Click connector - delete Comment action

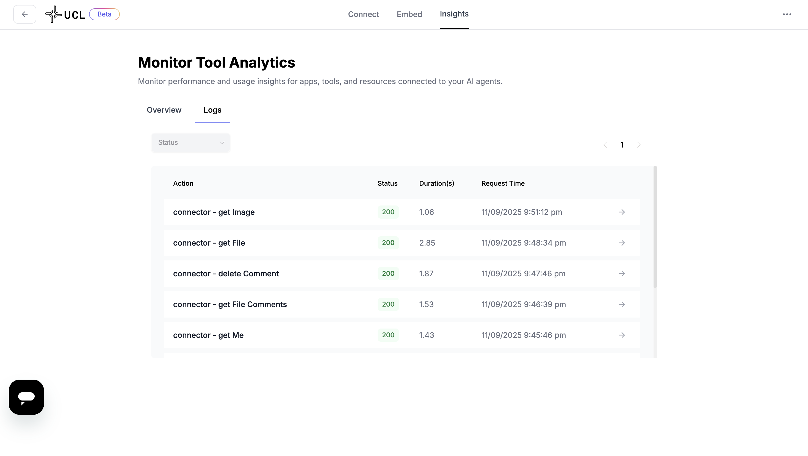click(x=226, y=274)
